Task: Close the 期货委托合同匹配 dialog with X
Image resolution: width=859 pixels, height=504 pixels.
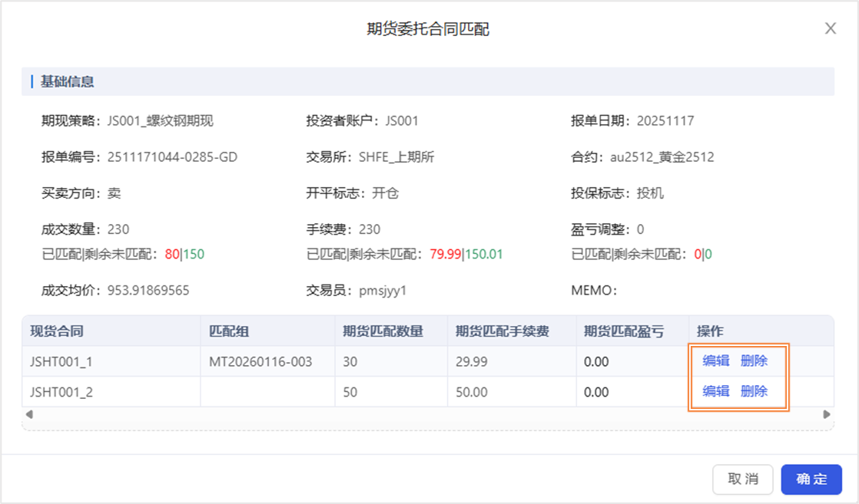Action: [x=830, y=28]
